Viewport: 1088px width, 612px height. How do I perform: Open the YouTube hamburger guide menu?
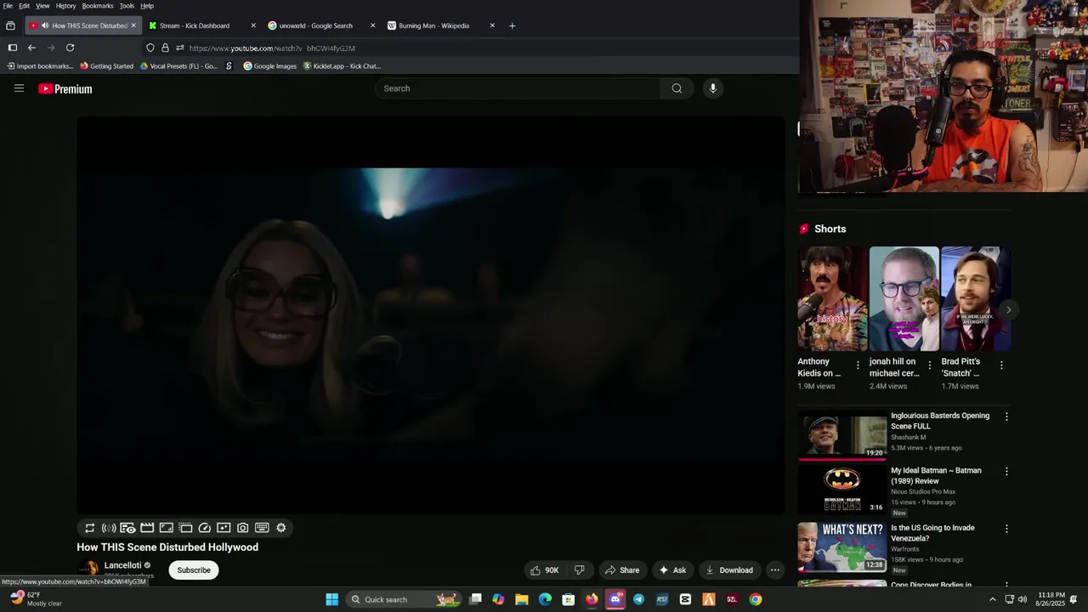click(x=19, y=88)
